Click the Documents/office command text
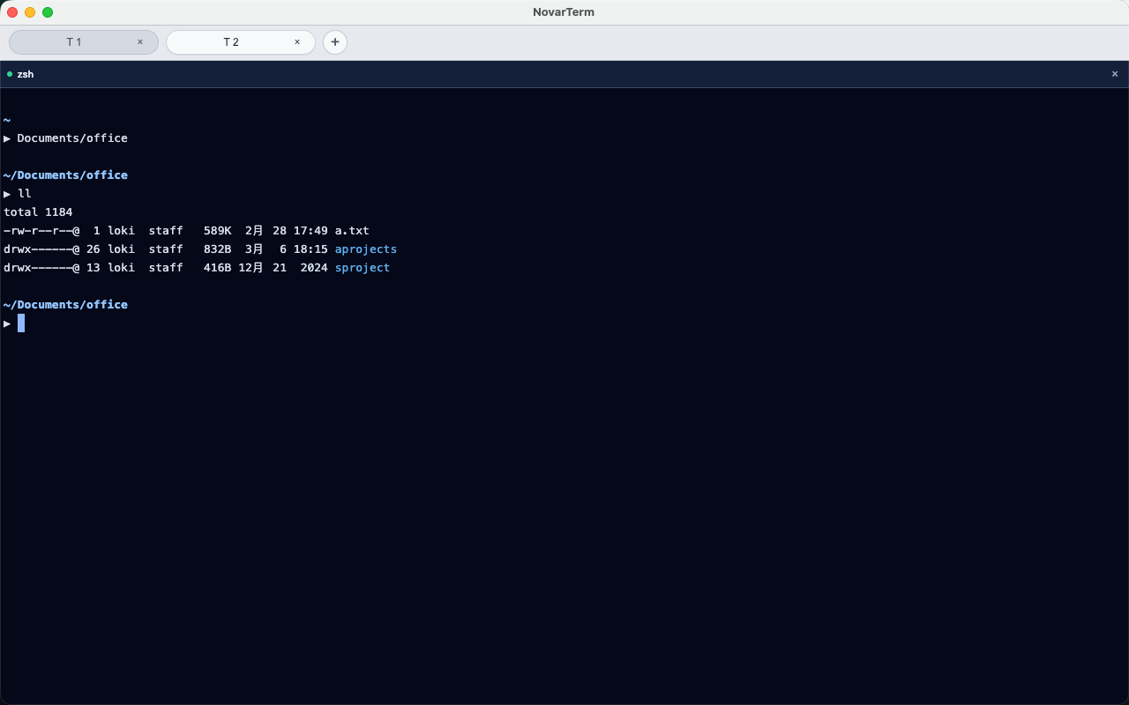The height and width of the screenshot is (705, 1129). point(72,138)
